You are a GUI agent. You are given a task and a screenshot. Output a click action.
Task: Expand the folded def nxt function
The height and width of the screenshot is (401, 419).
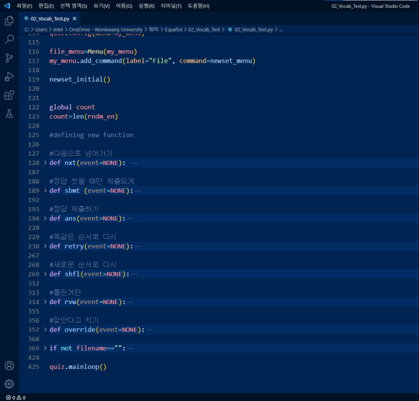coord(45,162)
